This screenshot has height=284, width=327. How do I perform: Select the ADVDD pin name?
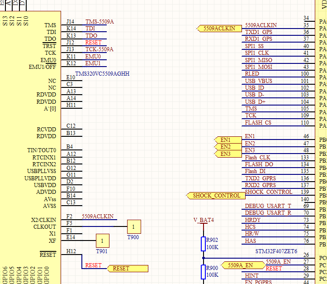(x=46, y=192)
